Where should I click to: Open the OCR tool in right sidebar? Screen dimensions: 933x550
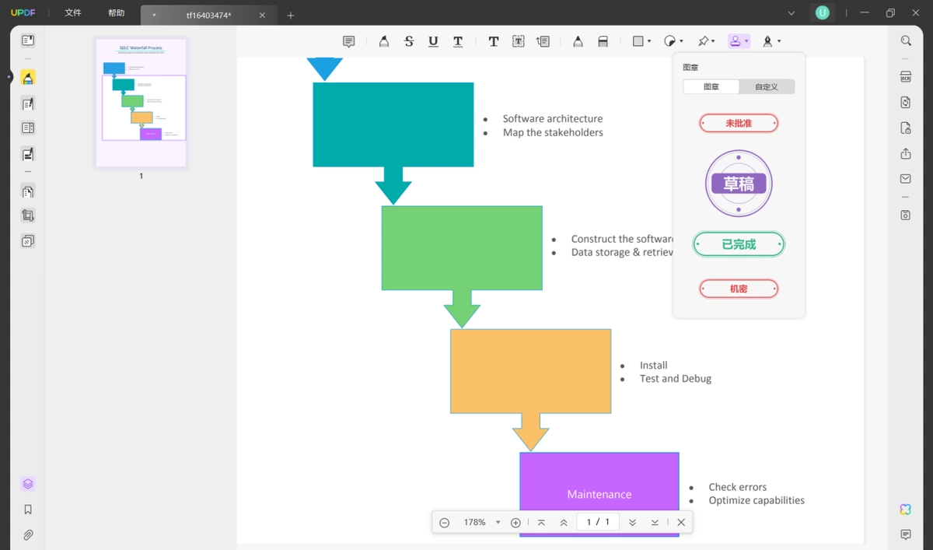(906, 77)
